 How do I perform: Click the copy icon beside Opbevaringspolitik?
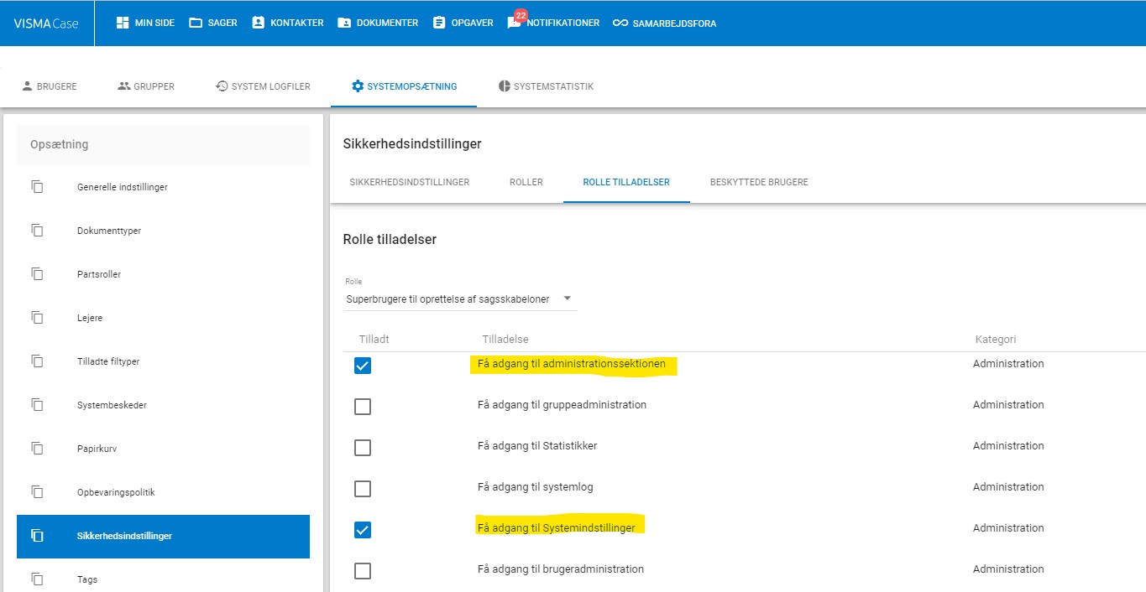click(37, 492)
